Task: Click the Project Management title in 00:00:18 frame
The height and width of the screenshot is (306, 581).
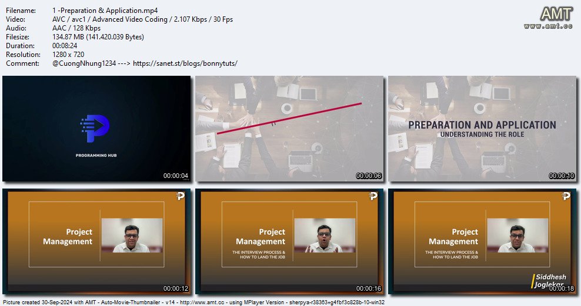Action: (x=453, y=237)
